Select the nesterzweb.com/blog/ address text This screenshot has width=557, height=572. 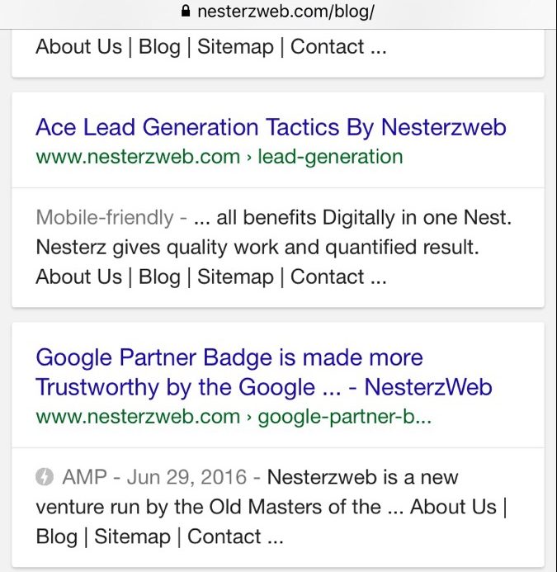coord(286,12)
